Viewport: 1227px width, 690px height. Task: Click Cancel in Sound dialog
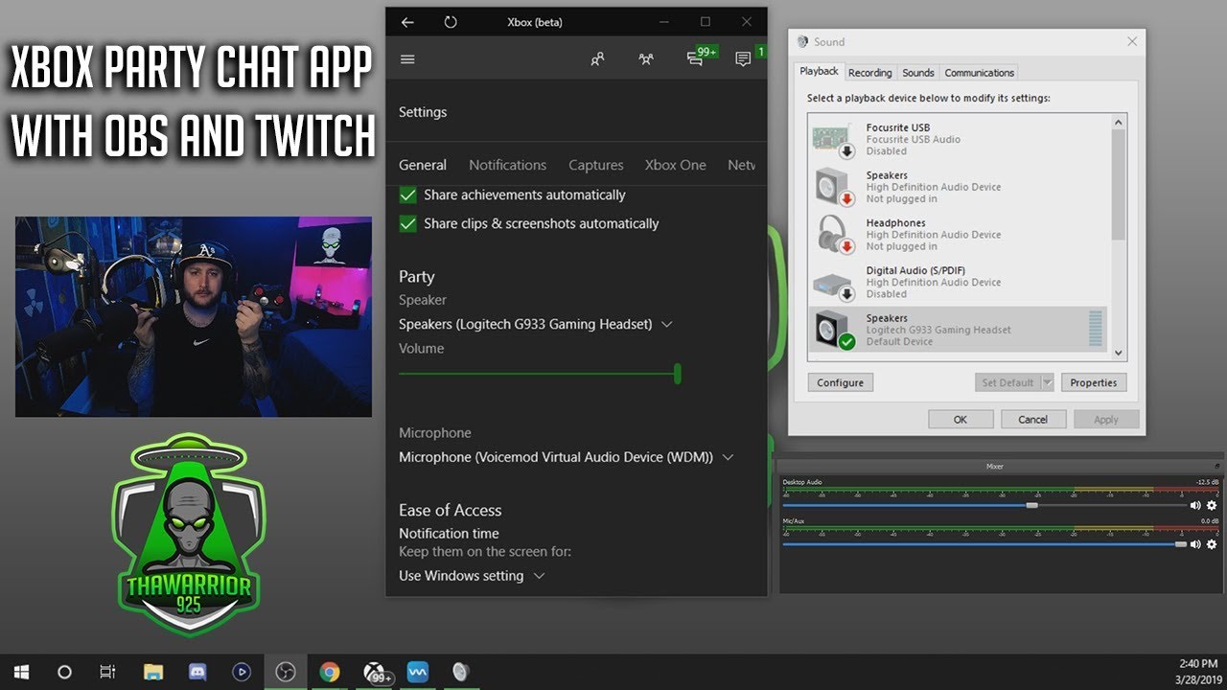(1033, 419)
